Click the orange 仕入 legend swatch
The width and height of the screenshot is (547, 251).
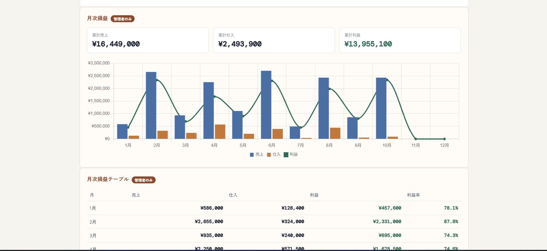[269, 155]
